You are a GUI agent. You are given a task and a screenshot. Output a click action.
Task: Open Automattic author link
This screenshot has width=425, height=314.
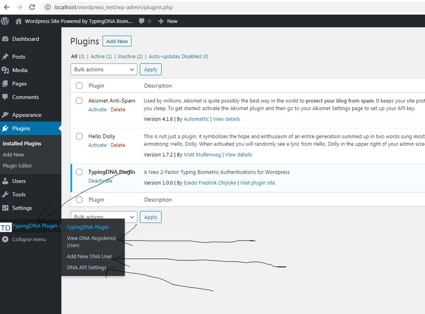coord(196,119)
